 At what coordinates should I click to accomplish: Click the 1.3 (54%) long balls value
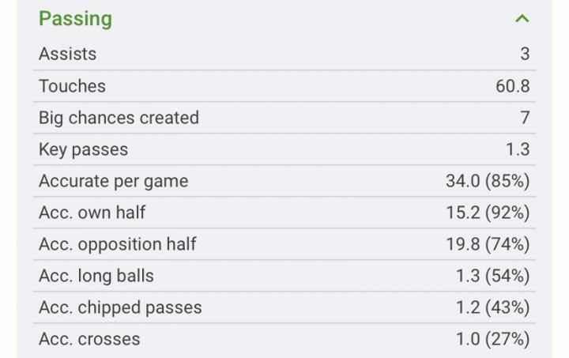coord(492,276)
